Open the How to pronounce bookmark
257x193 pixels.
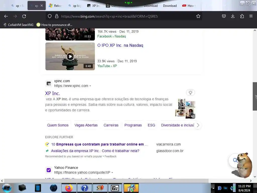point(54,25)
